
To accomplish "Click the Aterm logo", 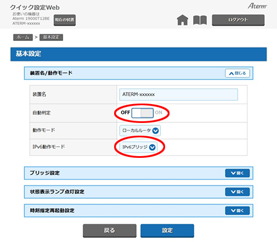I will coord(257,6).
